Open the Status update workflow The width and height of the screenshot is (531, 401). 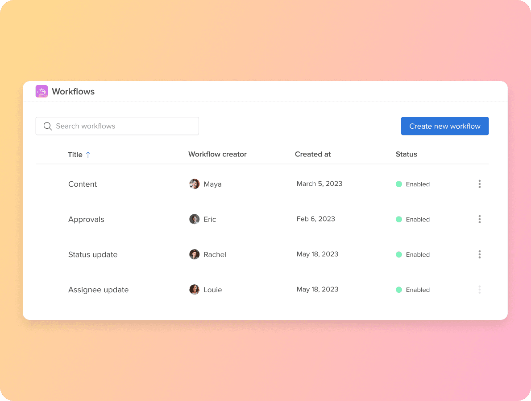[x=92, y=254]
